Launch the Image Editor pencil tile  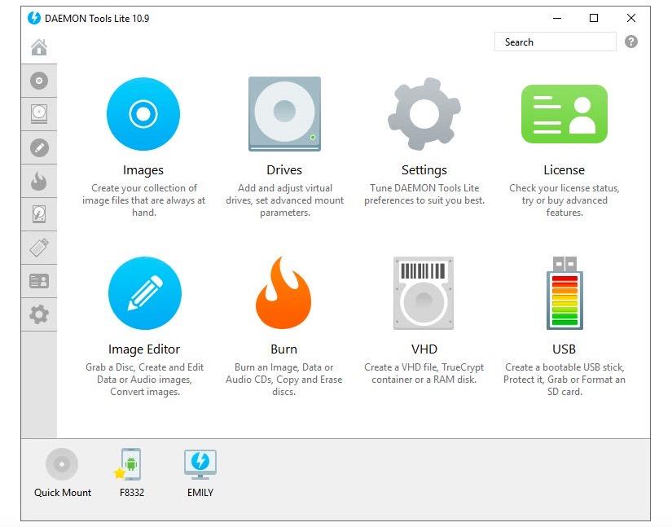144,293
